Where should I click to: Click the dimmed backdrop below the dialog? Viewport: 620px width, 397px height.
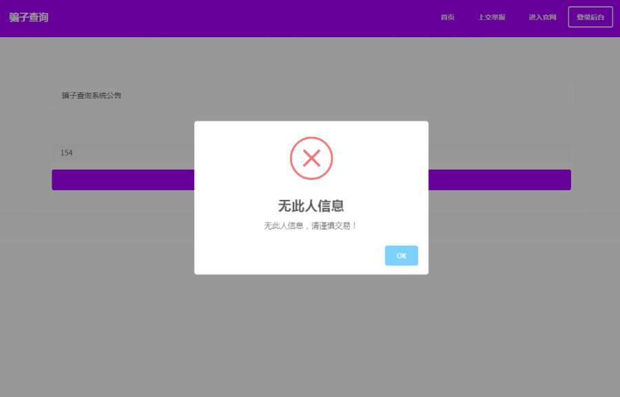[x=310, y=331]
